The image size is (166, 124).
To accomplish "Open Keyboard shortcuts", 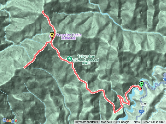I will 86,122.
